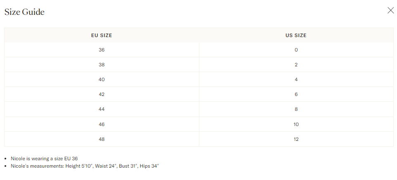The width and height of the screenshot is (397, 180).
Task: Select EU size 44 cell
Action: (x=102, y=109)
